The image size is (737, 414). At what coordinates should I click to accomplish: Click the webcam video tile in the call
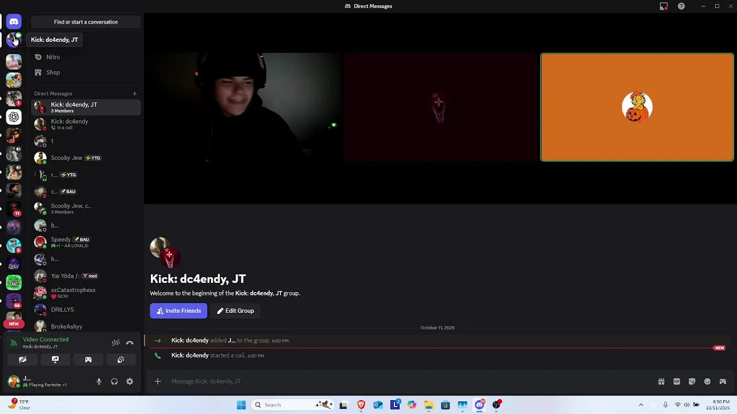[245, 107]
